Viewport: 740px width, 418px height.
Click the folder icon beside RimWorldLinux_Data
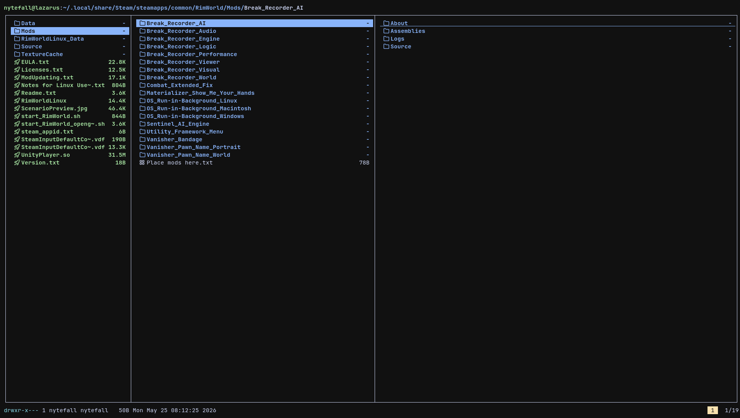coord(17,39)
